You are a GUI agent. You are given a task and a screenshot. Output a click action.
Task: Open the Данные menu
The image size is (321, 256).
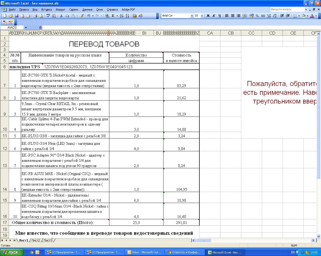click(x=87, y=9)
